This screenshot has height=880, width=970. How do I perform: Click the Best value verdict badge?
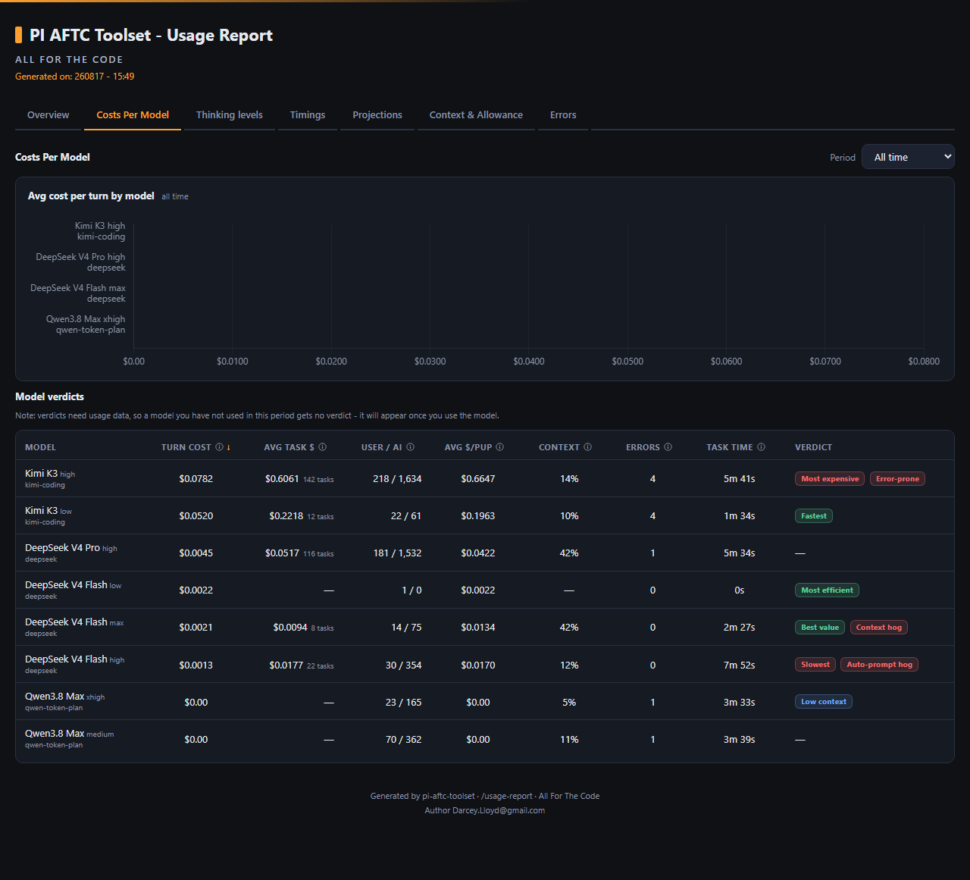click(820, 628)
